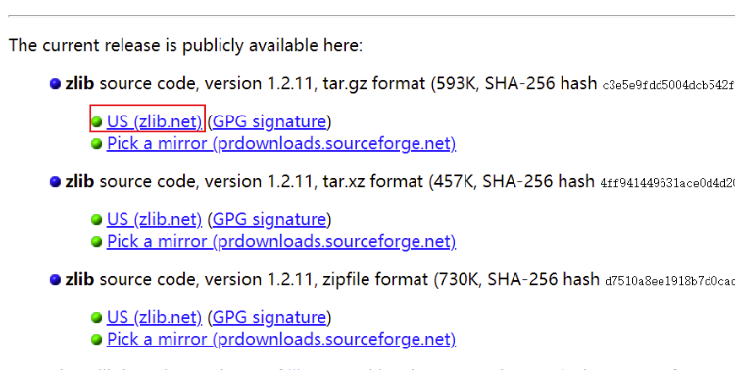
Task: Open GPG signature link for tar.gz format
Action: [x=269, y=121]
